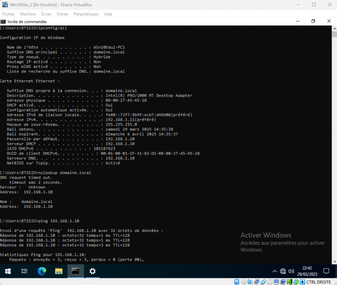Open the clock showing 22:42
The height and width of the screenshot is (285, 337).
pos(307,271)
